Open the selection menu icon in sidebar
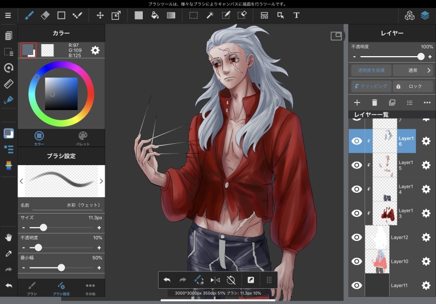Viewport: 436px width, 304px height. [x=9, y=52]
